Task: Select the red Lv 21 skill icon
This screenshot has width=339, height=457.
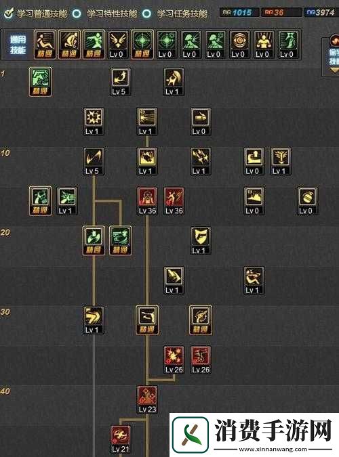Action: tap(120, 439)
